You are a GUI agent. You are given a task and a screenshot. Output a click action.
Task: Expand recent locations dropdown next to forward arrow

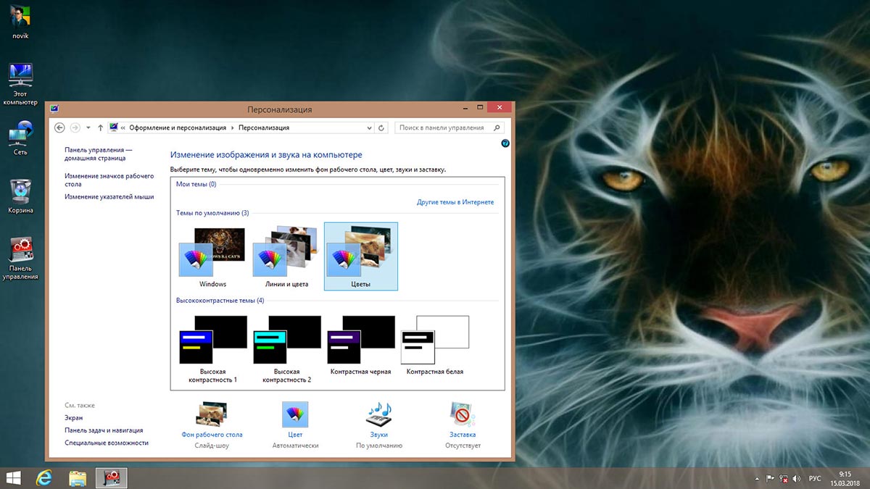[88, 128]
